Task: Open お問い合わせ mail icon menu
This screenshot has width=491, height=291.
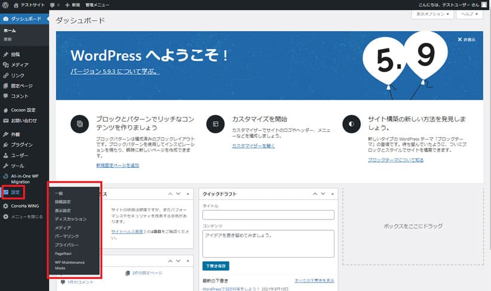Action: 5,120
